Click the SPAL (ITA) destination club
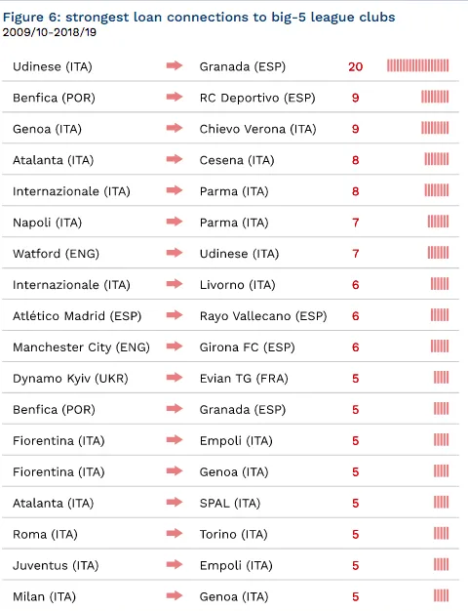Screen dimensions: 468x611 (230, 503)
